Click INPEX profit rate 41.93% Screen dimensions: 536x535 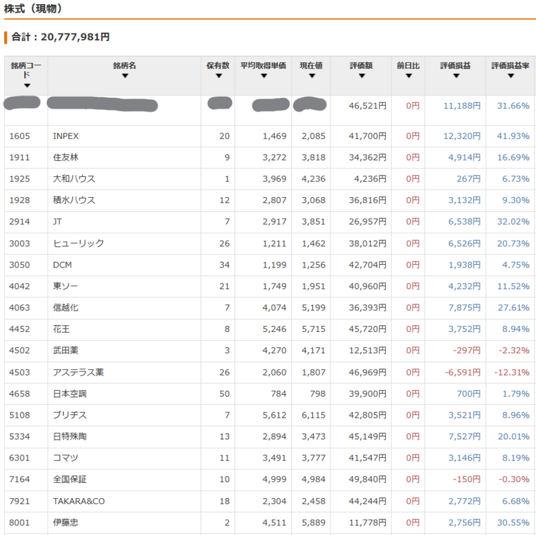pyautogui.click(x=513, y=136)
